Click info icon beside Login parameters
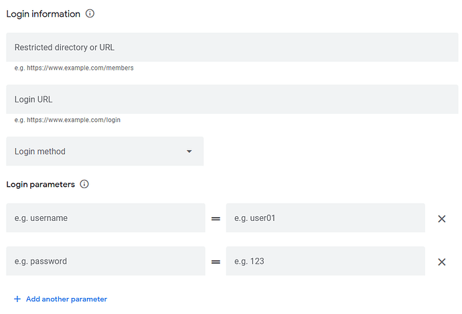 pyautogui.click(x=84, y=184)
